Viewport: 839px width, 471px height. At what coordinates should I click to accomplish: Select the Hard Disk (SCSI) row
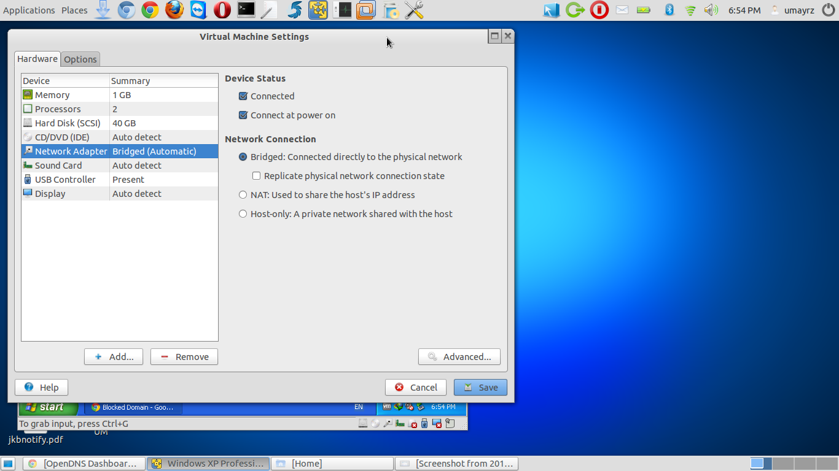120,123
